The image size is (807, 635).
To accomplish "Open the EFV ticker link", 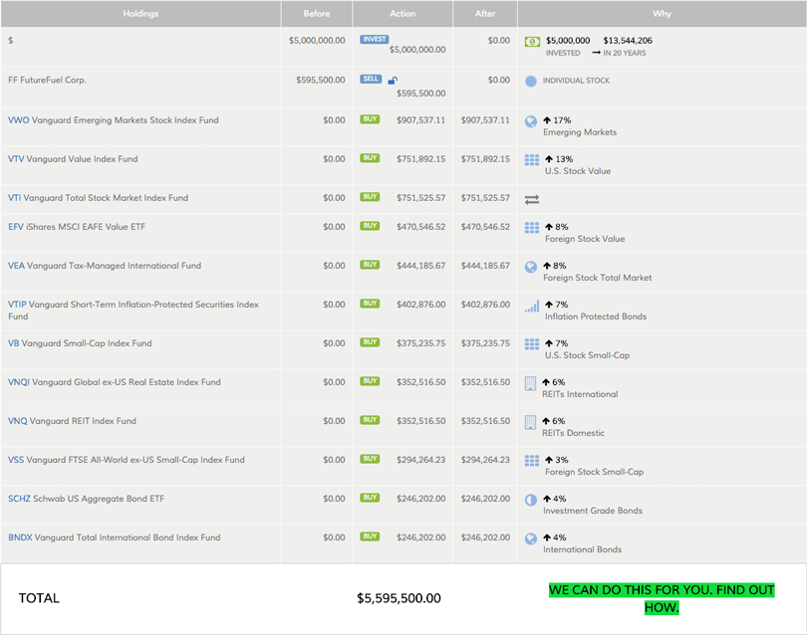I will tap(15, 227).
